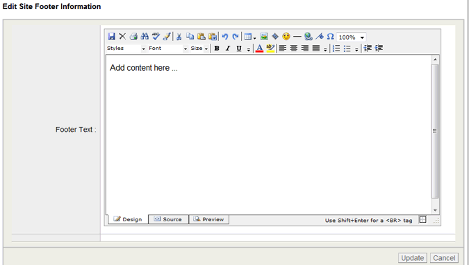Click the Paste clipboard icon
The height and width of the screenshot is (265, 469).
(x=201, y=37)
